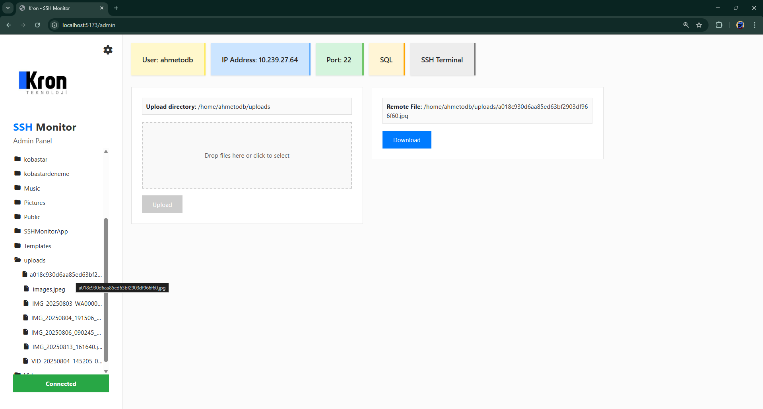Bookmark the page with the star icon

tap(699, 25)
